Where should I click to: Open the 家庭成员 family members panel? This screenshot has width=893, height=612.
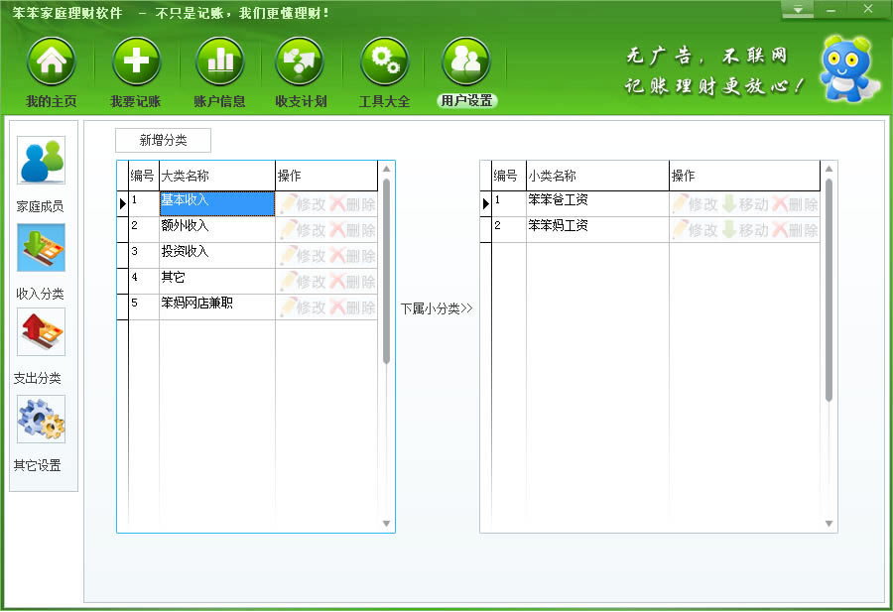42,170
